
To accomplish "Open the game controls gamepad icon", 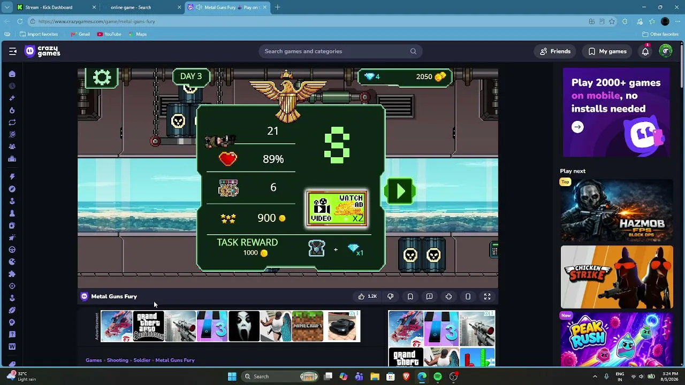I will point(448,296).
